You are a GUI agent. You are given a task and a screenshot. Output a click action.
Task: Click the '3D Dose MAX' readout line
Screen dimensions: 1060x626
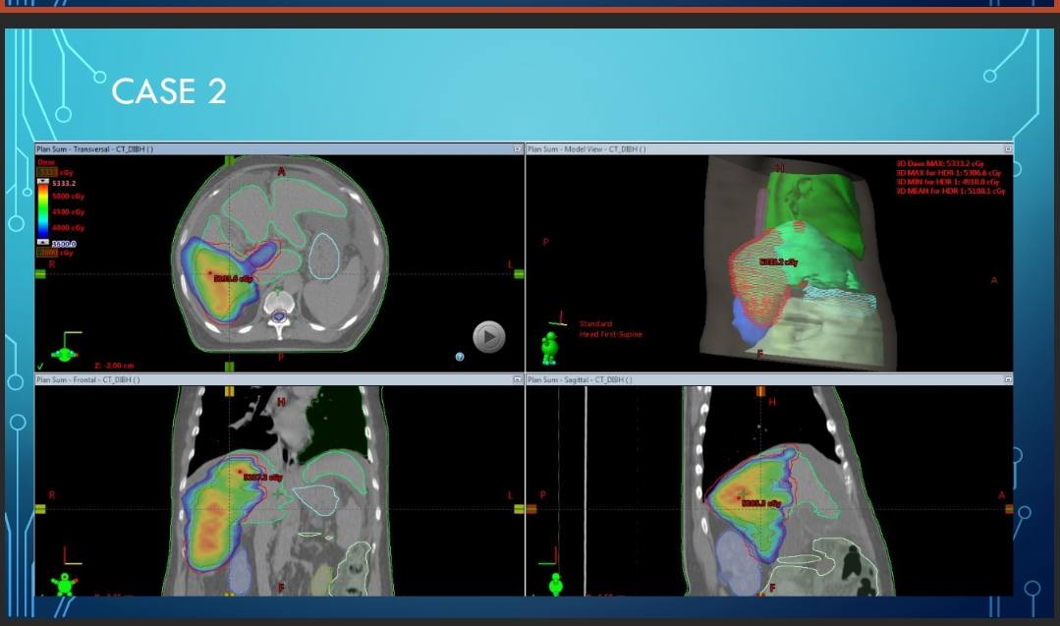(x=940, y=163)
